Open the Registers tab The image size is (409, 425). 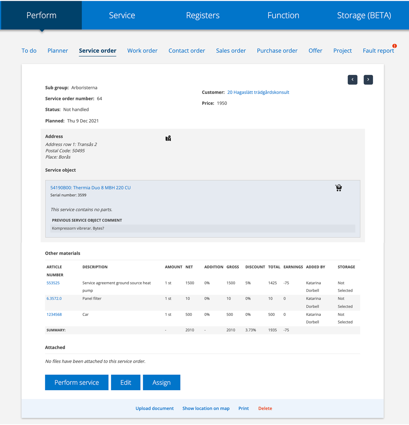coord(203,15)
